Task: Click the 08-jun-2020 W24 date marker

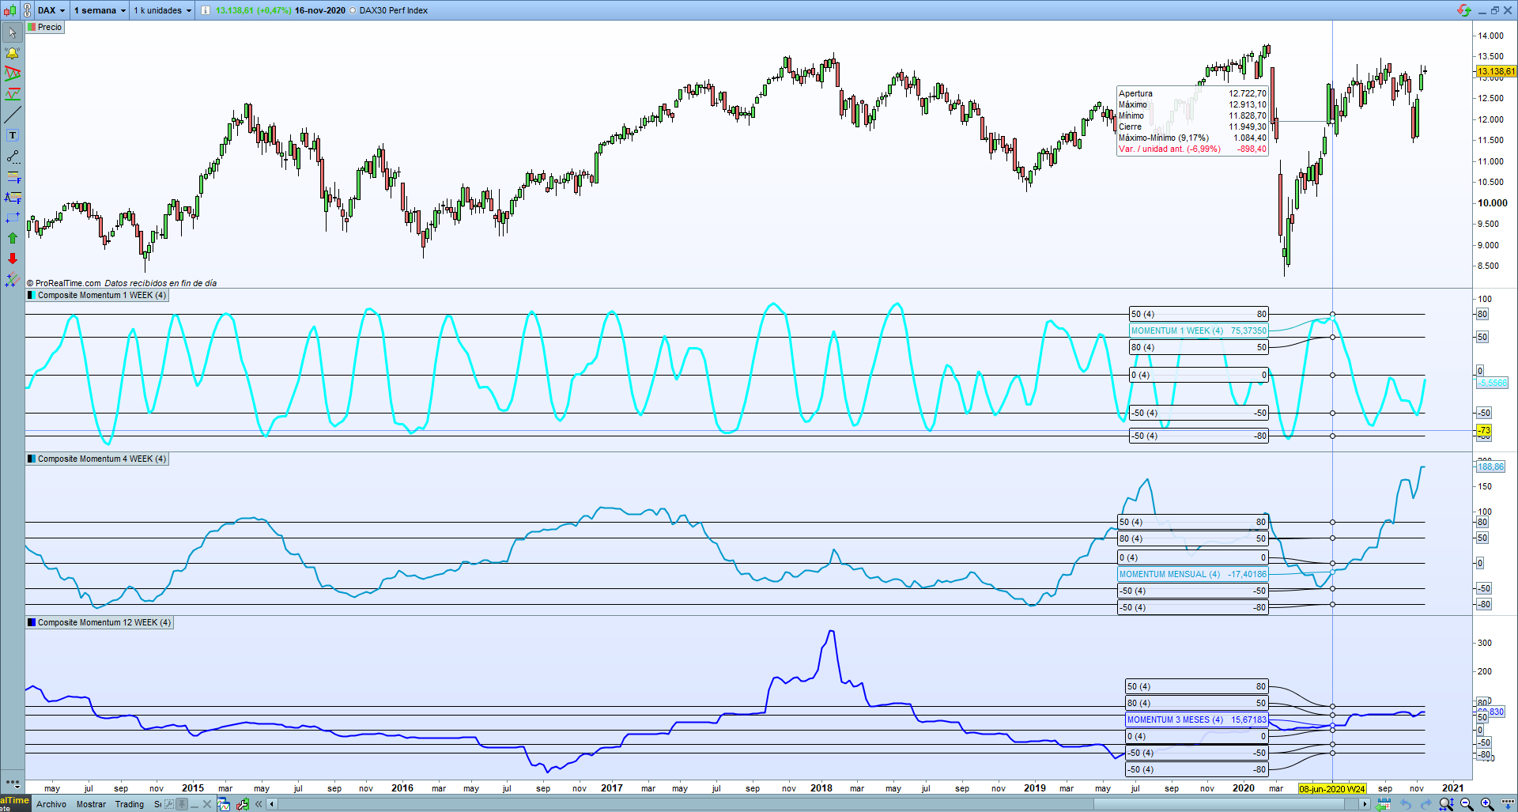Action: coord(1332,788)
